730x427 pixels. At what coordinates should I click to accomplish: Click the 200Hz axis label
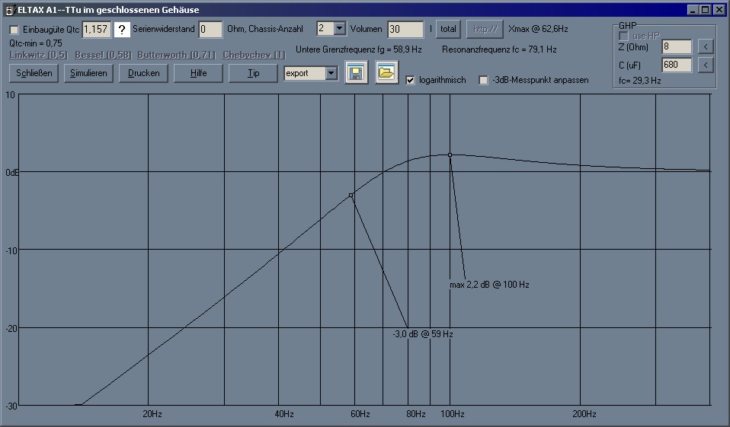pos(584,414)
